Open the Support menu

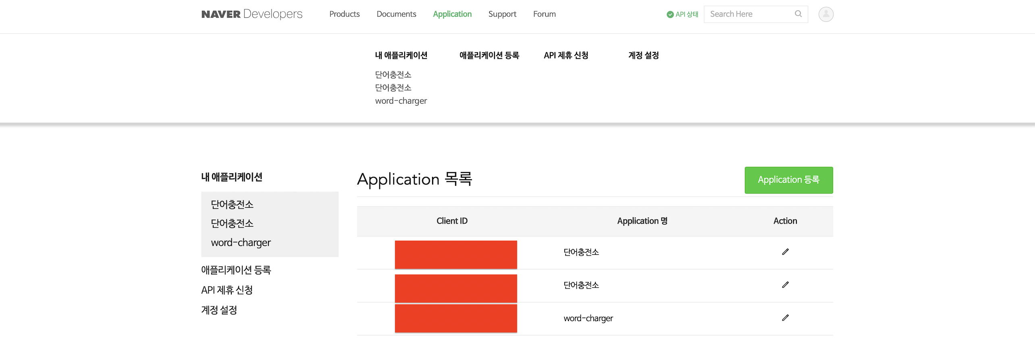[502, 14]
